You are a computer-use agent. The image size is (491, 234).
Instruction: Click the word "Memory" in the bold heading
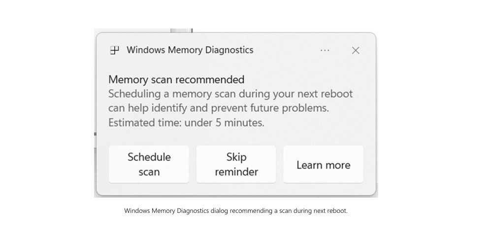tap(125, 80)
